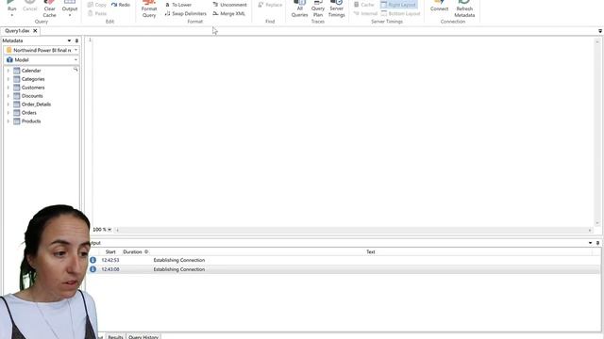Close the Query1.dax tab
604x339 pixels.
click(x=35, y=31)
